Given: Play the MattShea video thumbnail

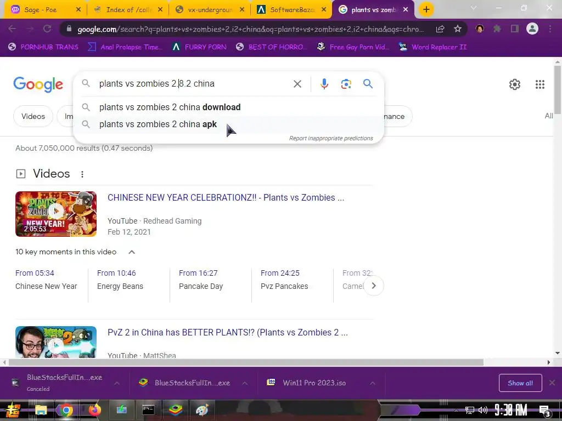Looking at the screenshot, I should pyautogui.click(x=56, y=342).
